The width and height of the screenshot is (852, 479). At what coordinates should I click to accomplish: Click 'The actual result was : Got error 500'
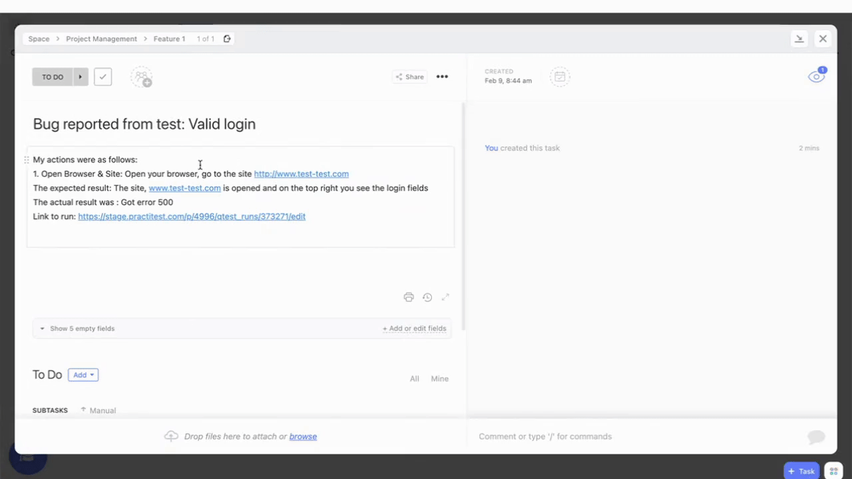coord(103,202)
